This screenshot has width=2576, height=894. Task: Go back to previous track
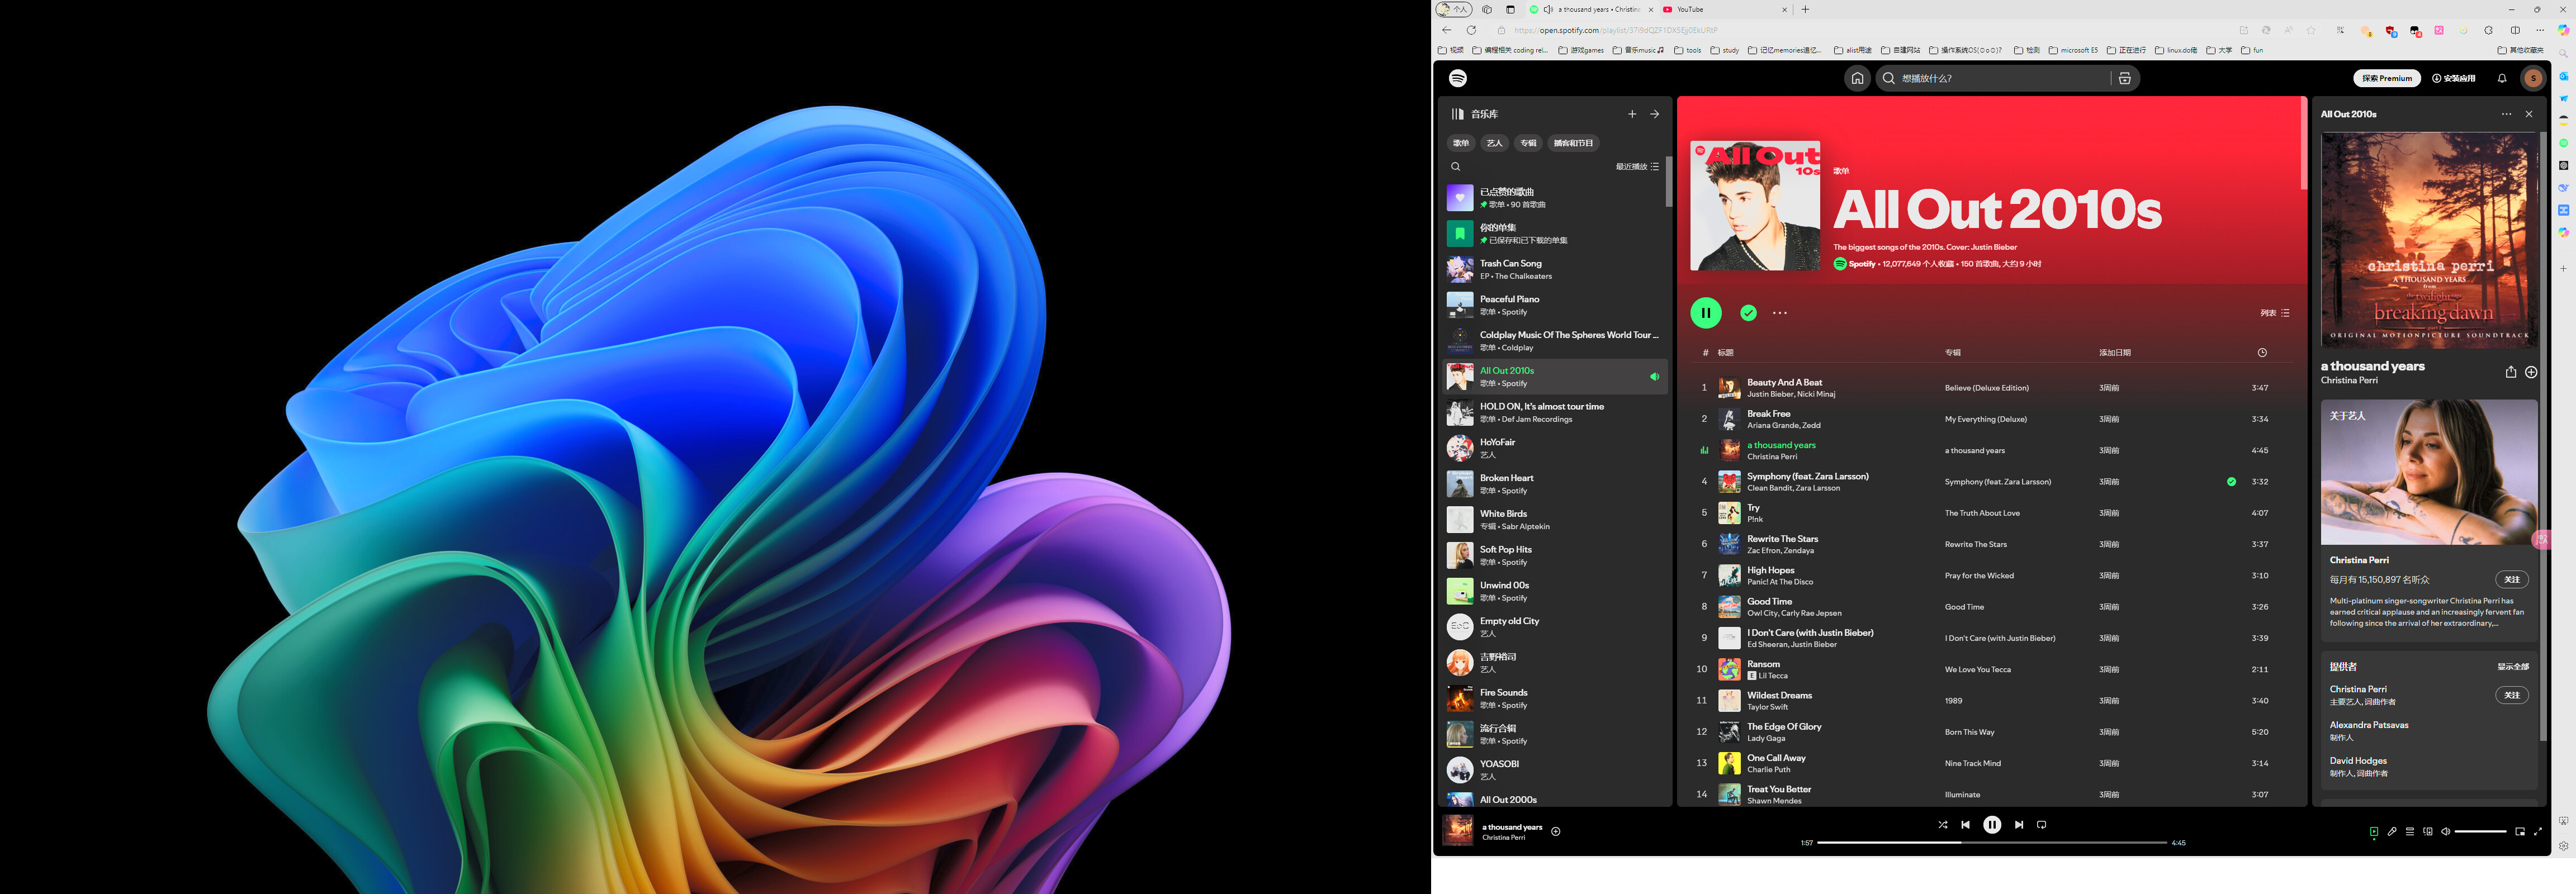pyautogui.click(x=1965, y=825)
